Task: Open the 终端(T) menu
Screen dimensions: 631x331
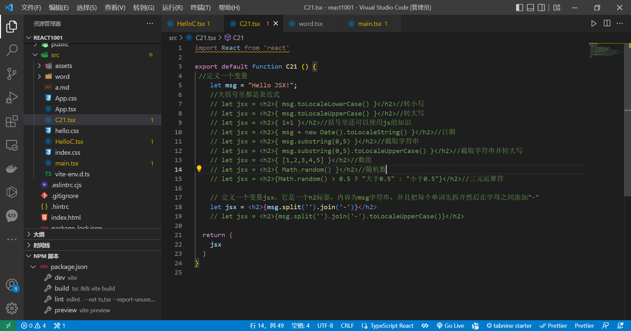Action: pos(200,8)
